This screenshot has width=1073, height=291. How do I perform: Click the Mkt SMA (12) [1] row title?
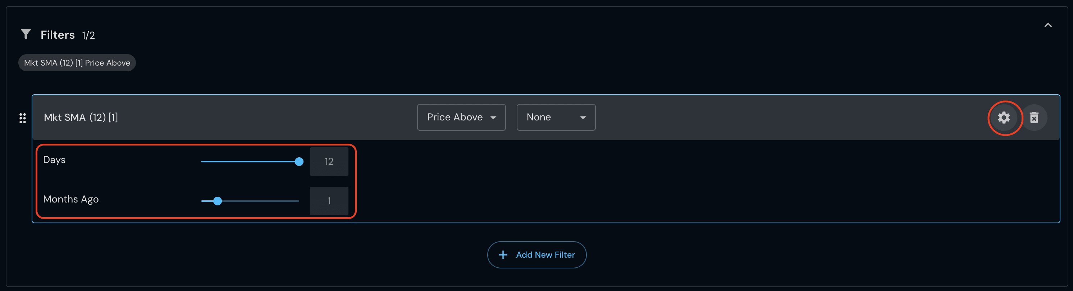click(x=81, y=118)
